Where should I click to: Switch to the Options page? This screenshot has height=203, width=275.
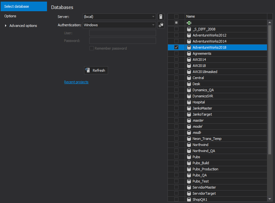(10, 16)
